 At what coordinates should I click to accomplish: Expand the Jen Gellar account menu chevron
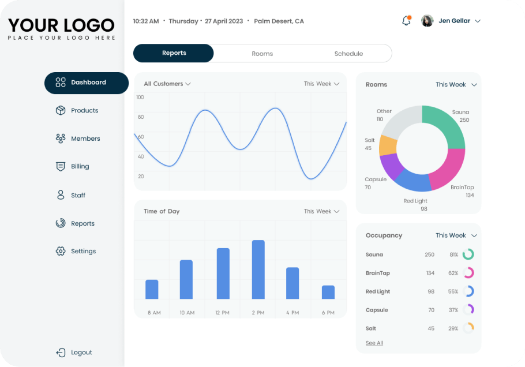click(478, 21)
